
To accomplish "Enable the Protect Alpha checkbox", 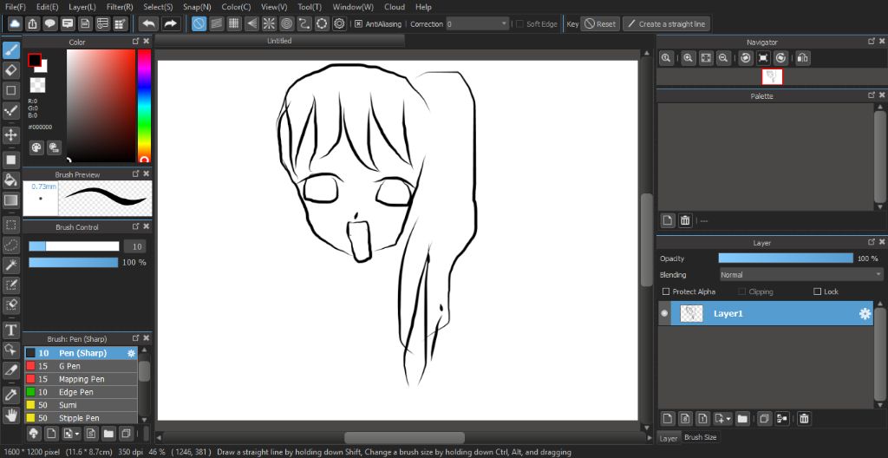I will (665, 292).
